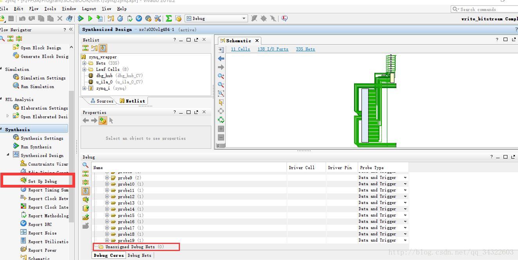The height and width of the screenshot is (260, 518).
Task: Click Report DRC in Flow Navigator
Action: (x=40, y=224)
